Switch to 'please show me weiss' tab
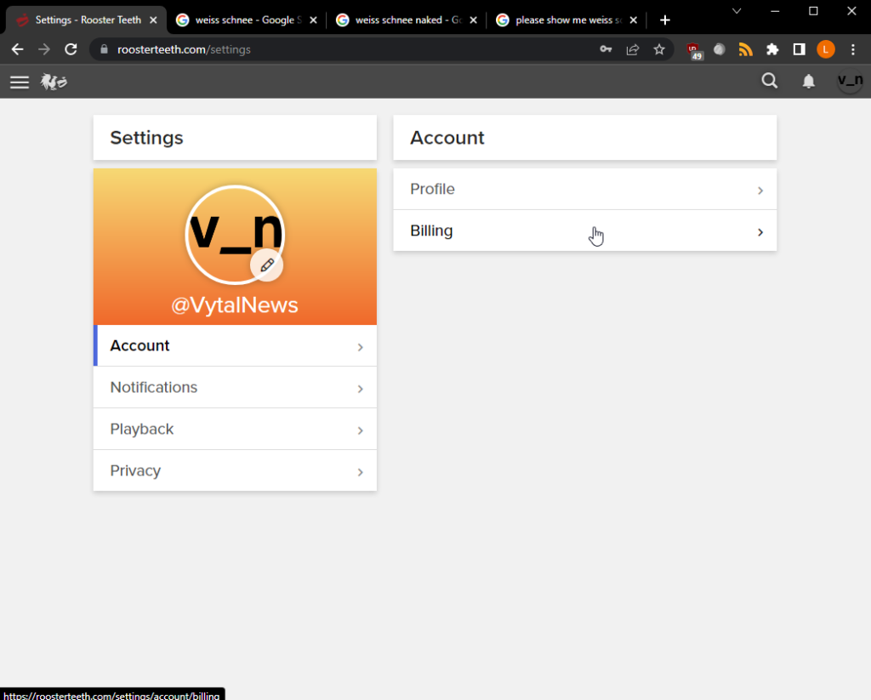Screen dimensions: 871x700 (566, 20)
